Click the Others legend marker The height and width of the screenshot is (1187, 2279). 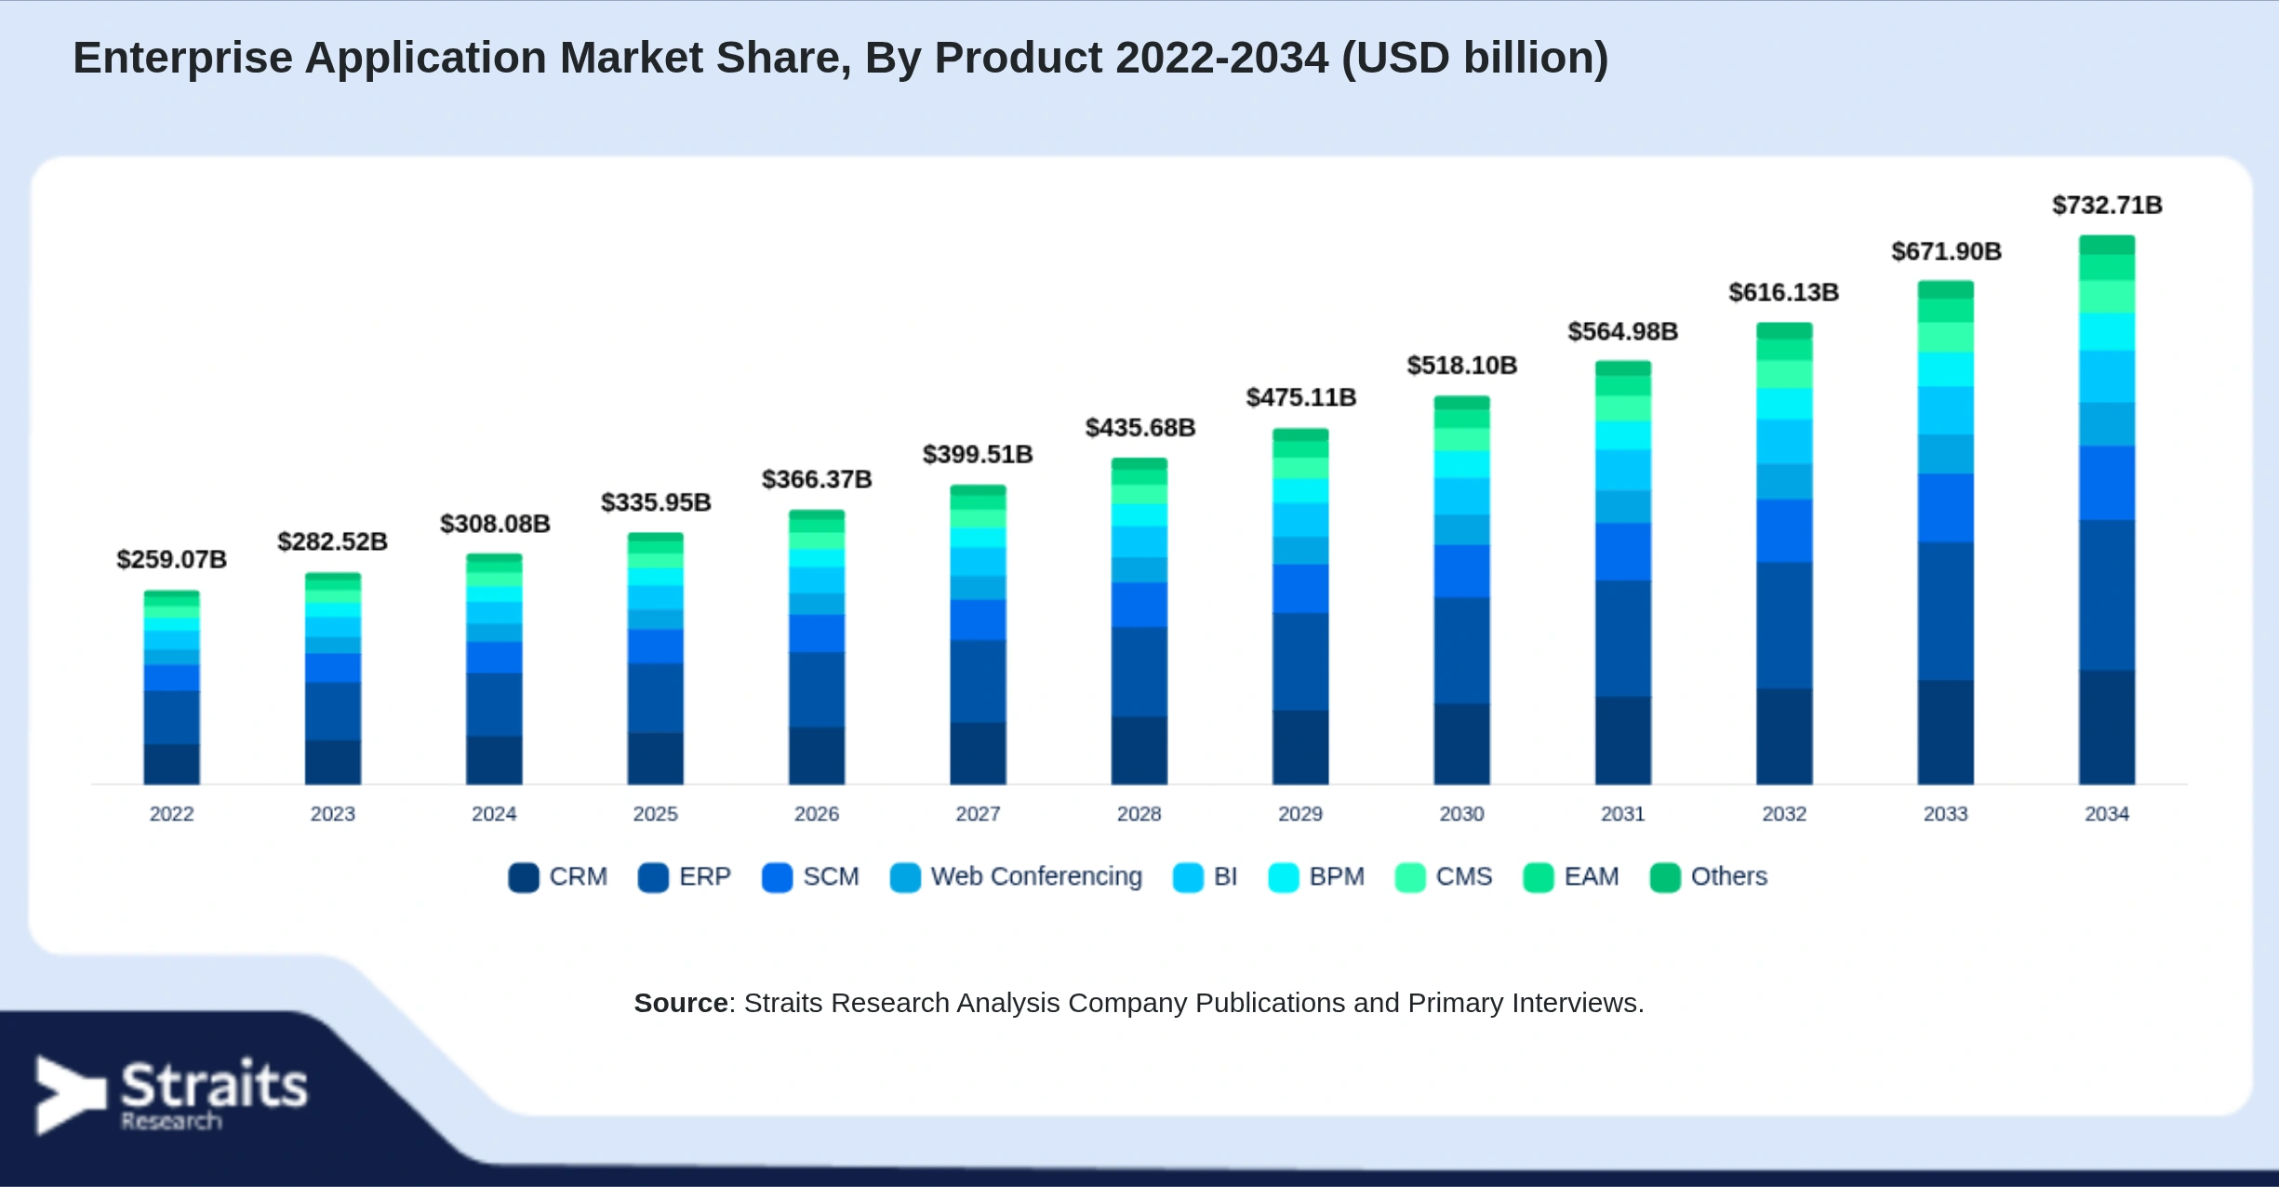click(1665, 877)
